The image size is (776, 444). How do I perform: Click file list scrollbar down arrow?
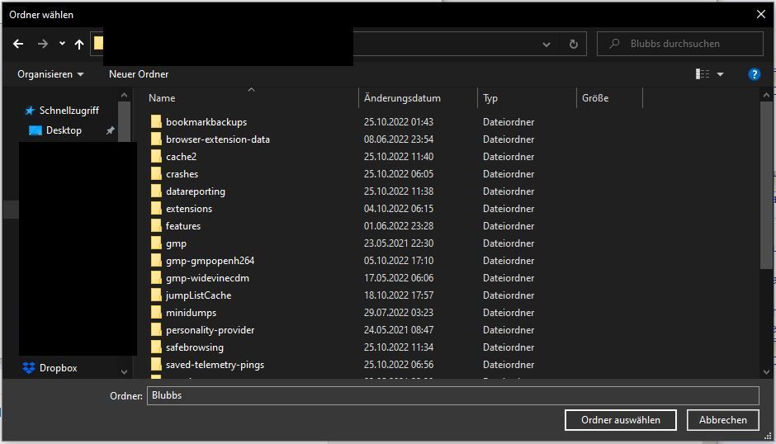767,371
